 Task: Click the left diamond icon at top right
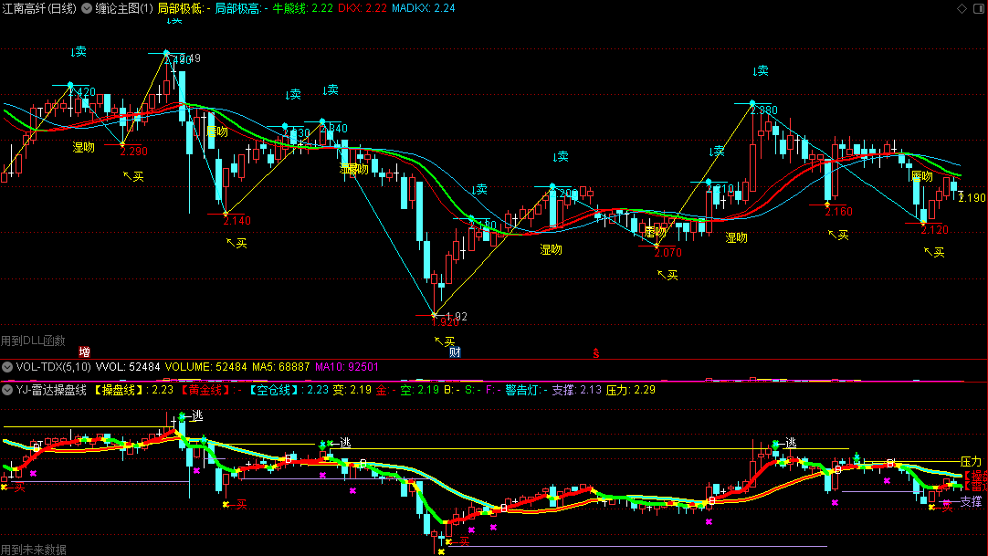click(x=962, y=8)
